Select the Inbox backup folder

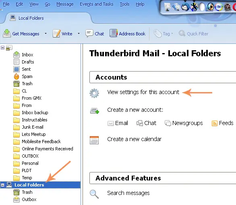click(x=35, y=113)
